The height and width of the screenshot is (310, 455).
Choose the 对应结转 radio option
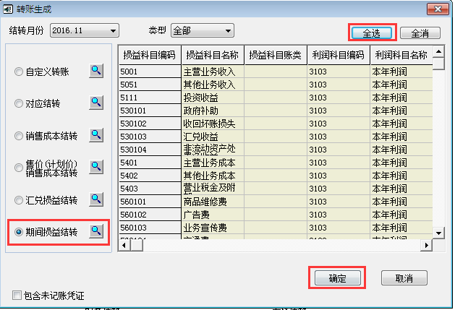(x=19, y=103)
